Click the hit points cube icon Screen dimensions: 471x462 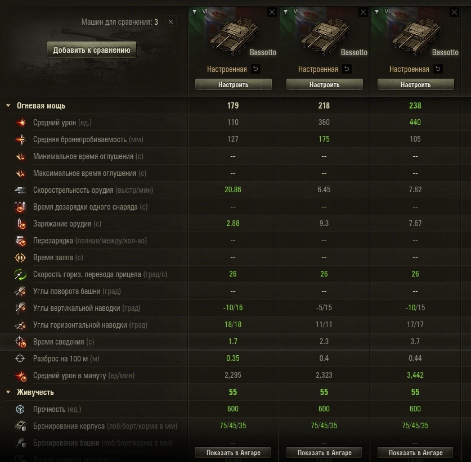point(20,409)
